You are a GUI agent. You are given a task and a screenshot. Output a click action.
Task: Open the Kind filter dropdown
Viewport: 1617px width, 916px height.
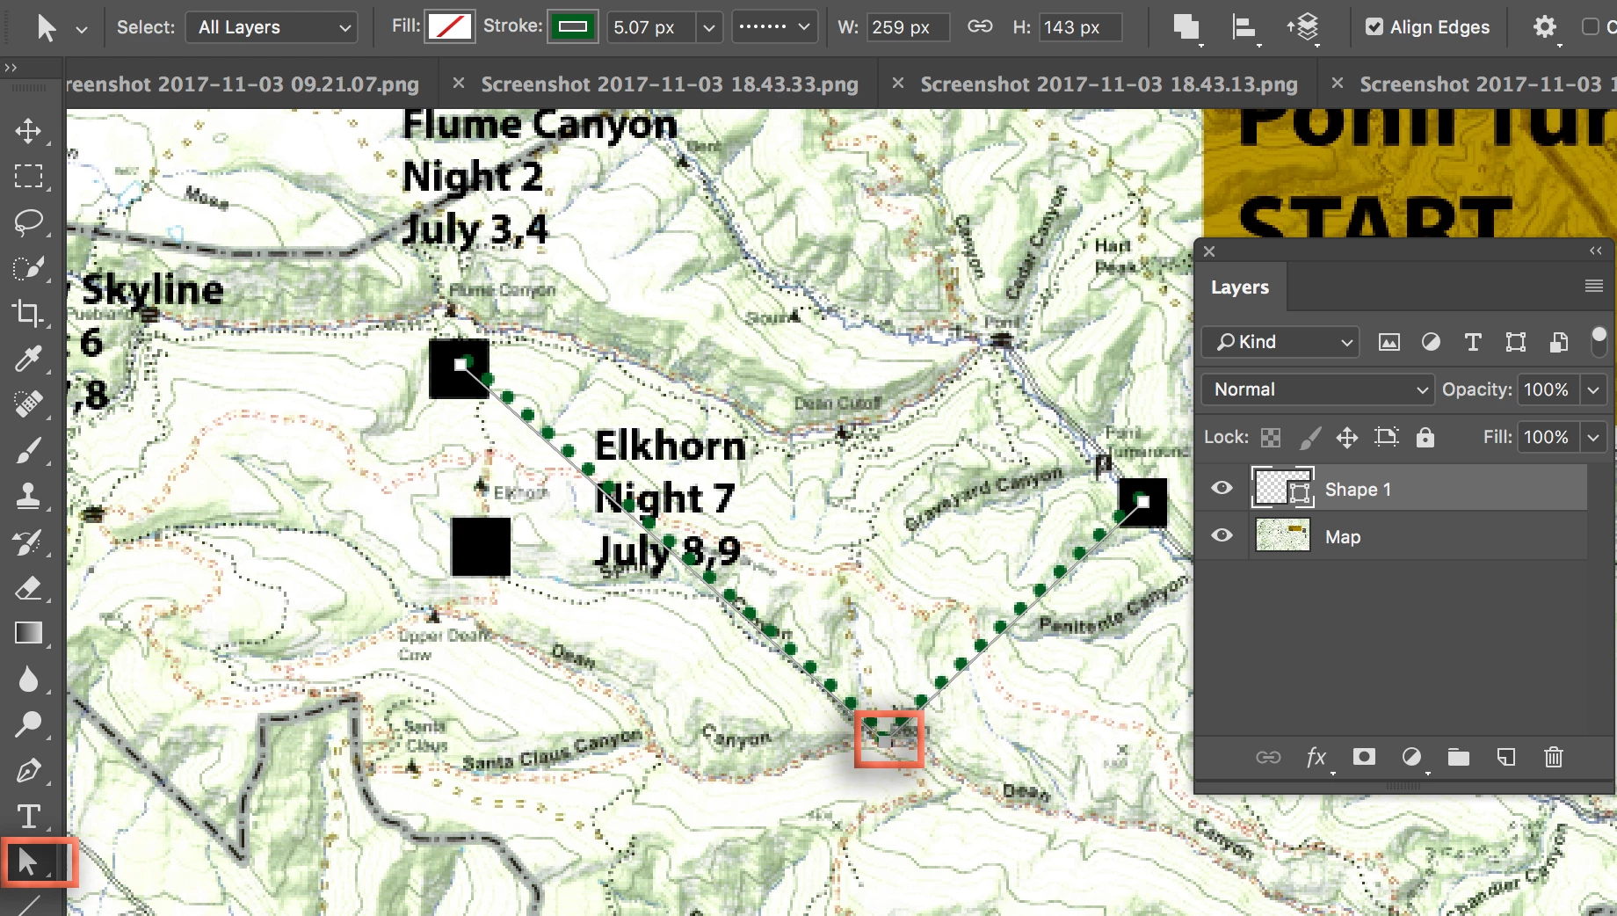click(1280, 342)
